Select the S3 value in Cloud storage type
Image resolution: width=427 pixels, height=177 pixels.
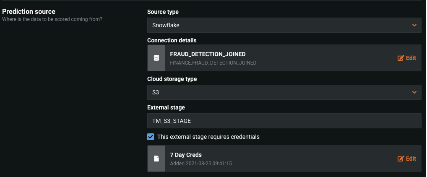[156, 92]
